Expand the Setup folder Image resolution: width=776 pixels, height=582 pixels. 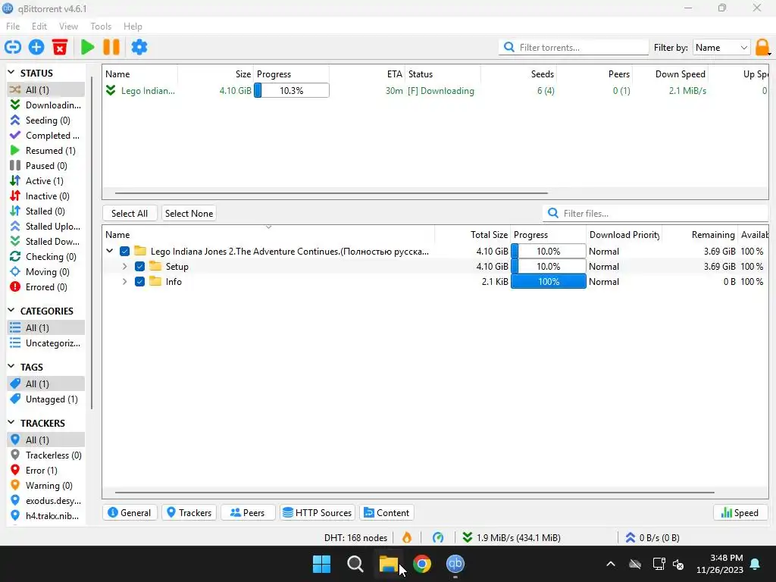pyautogui.click(x=125, y=266)
